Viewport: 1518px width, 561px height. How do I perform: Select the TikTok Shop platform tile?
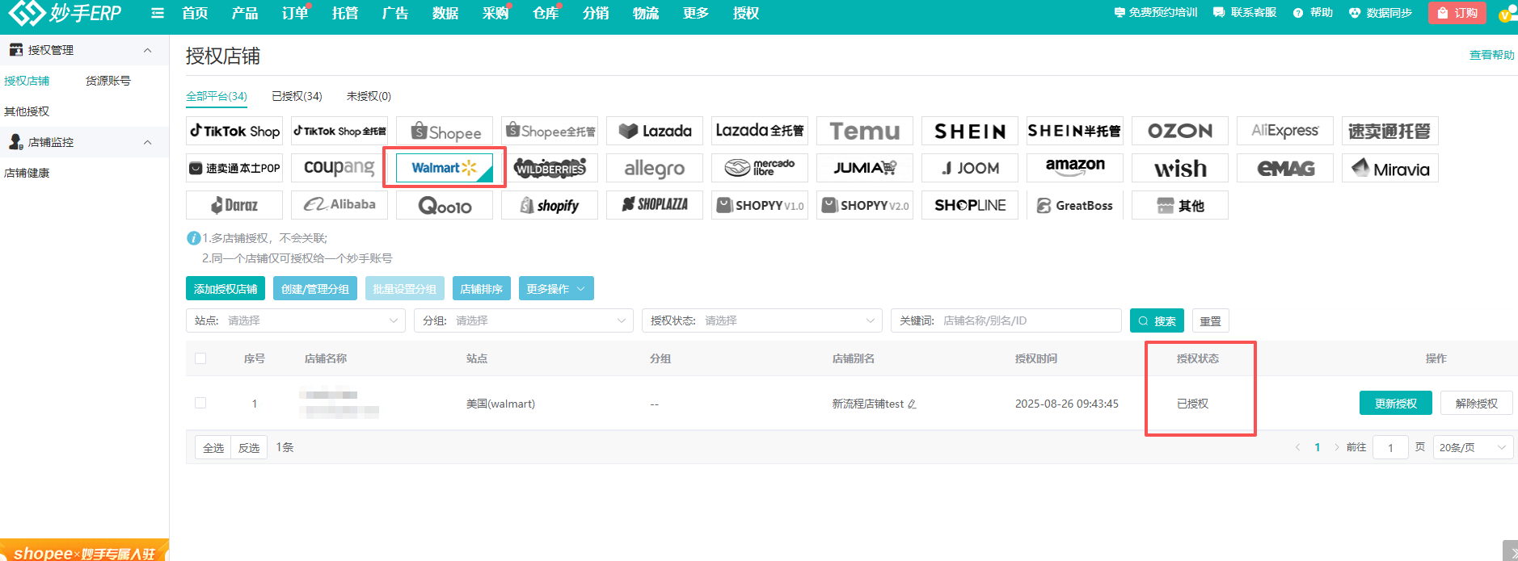[234, 131]
